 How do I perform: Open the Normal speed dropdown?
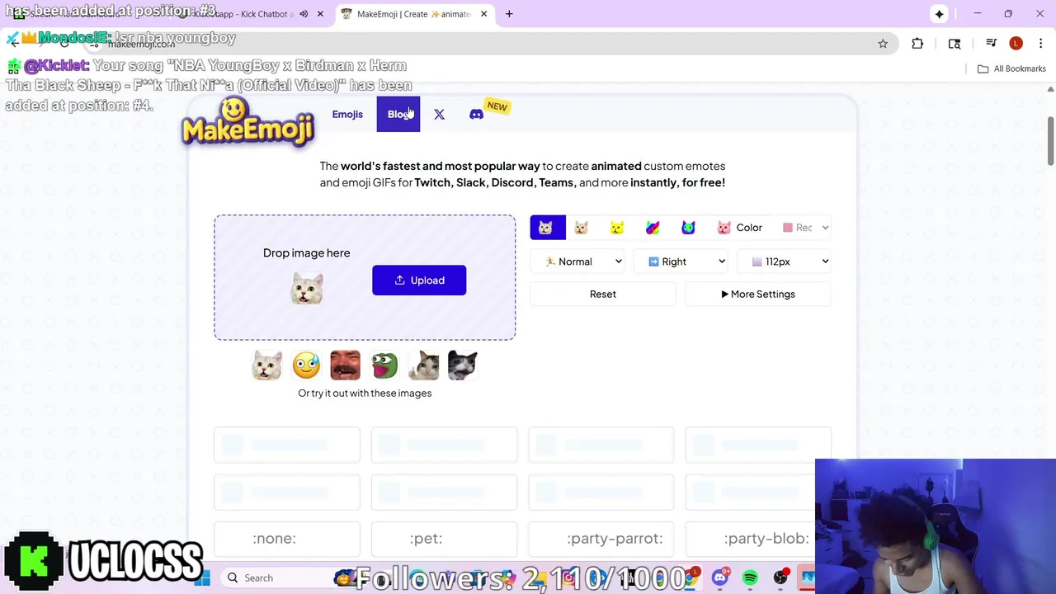pos(582,262)
